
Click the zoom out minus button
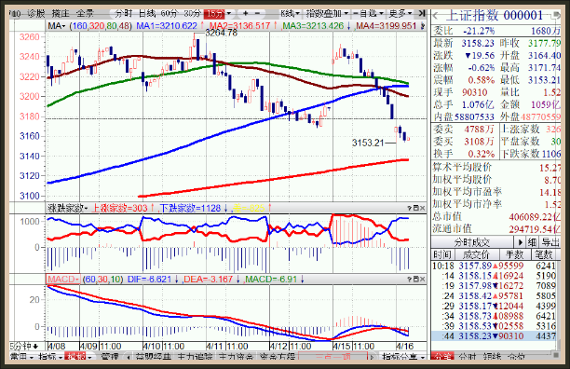pos(257,13)
